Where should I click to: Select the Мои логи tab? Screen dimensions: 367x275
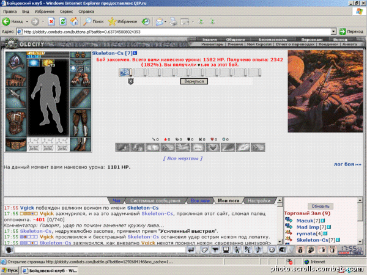tap(228, 200)
